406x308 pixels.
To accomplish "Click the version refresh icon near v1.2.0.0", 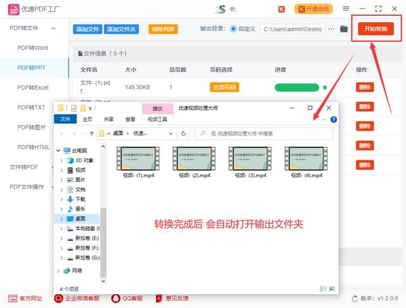I will click(x=355, y=298).
